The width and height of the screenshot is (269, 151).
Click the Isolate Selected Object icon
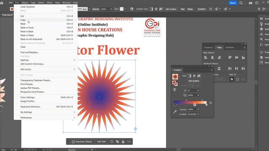pos(211,9)
